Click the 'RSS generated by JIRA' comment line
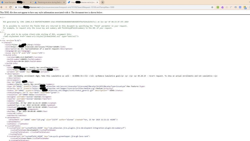The width and height of the screenshot is (250, 141). coord(66,22)
